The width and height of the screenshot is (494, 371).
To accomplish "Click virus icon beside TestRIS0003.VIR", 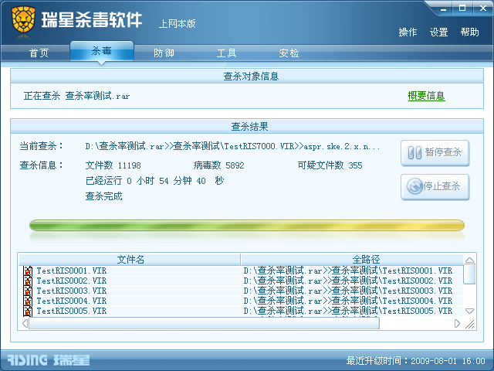I will point(28,291).
